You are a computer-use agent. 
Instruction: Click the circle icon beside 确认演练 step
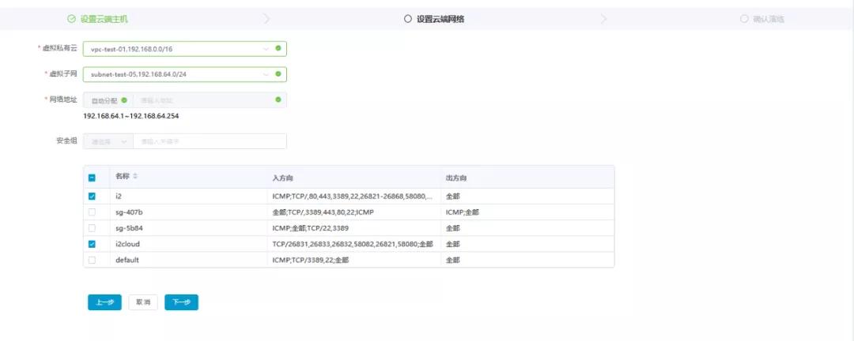[x=744, y=18]
